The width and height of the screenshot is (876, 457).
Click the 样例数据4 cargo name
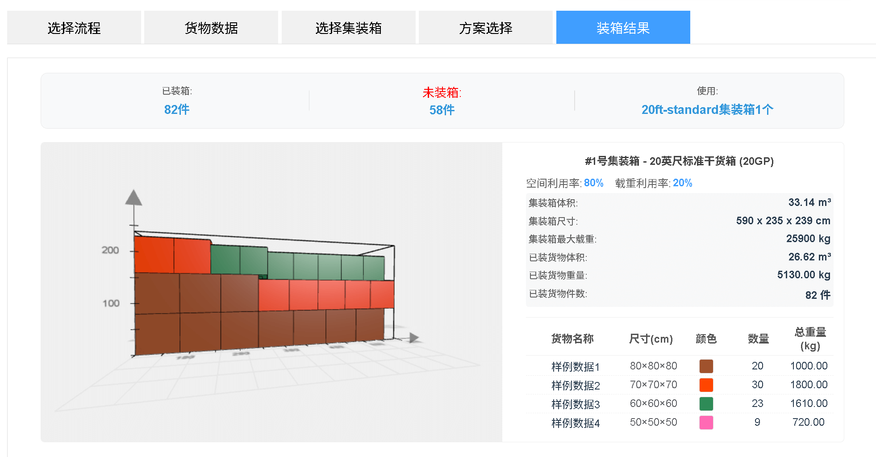pos(576,423)
